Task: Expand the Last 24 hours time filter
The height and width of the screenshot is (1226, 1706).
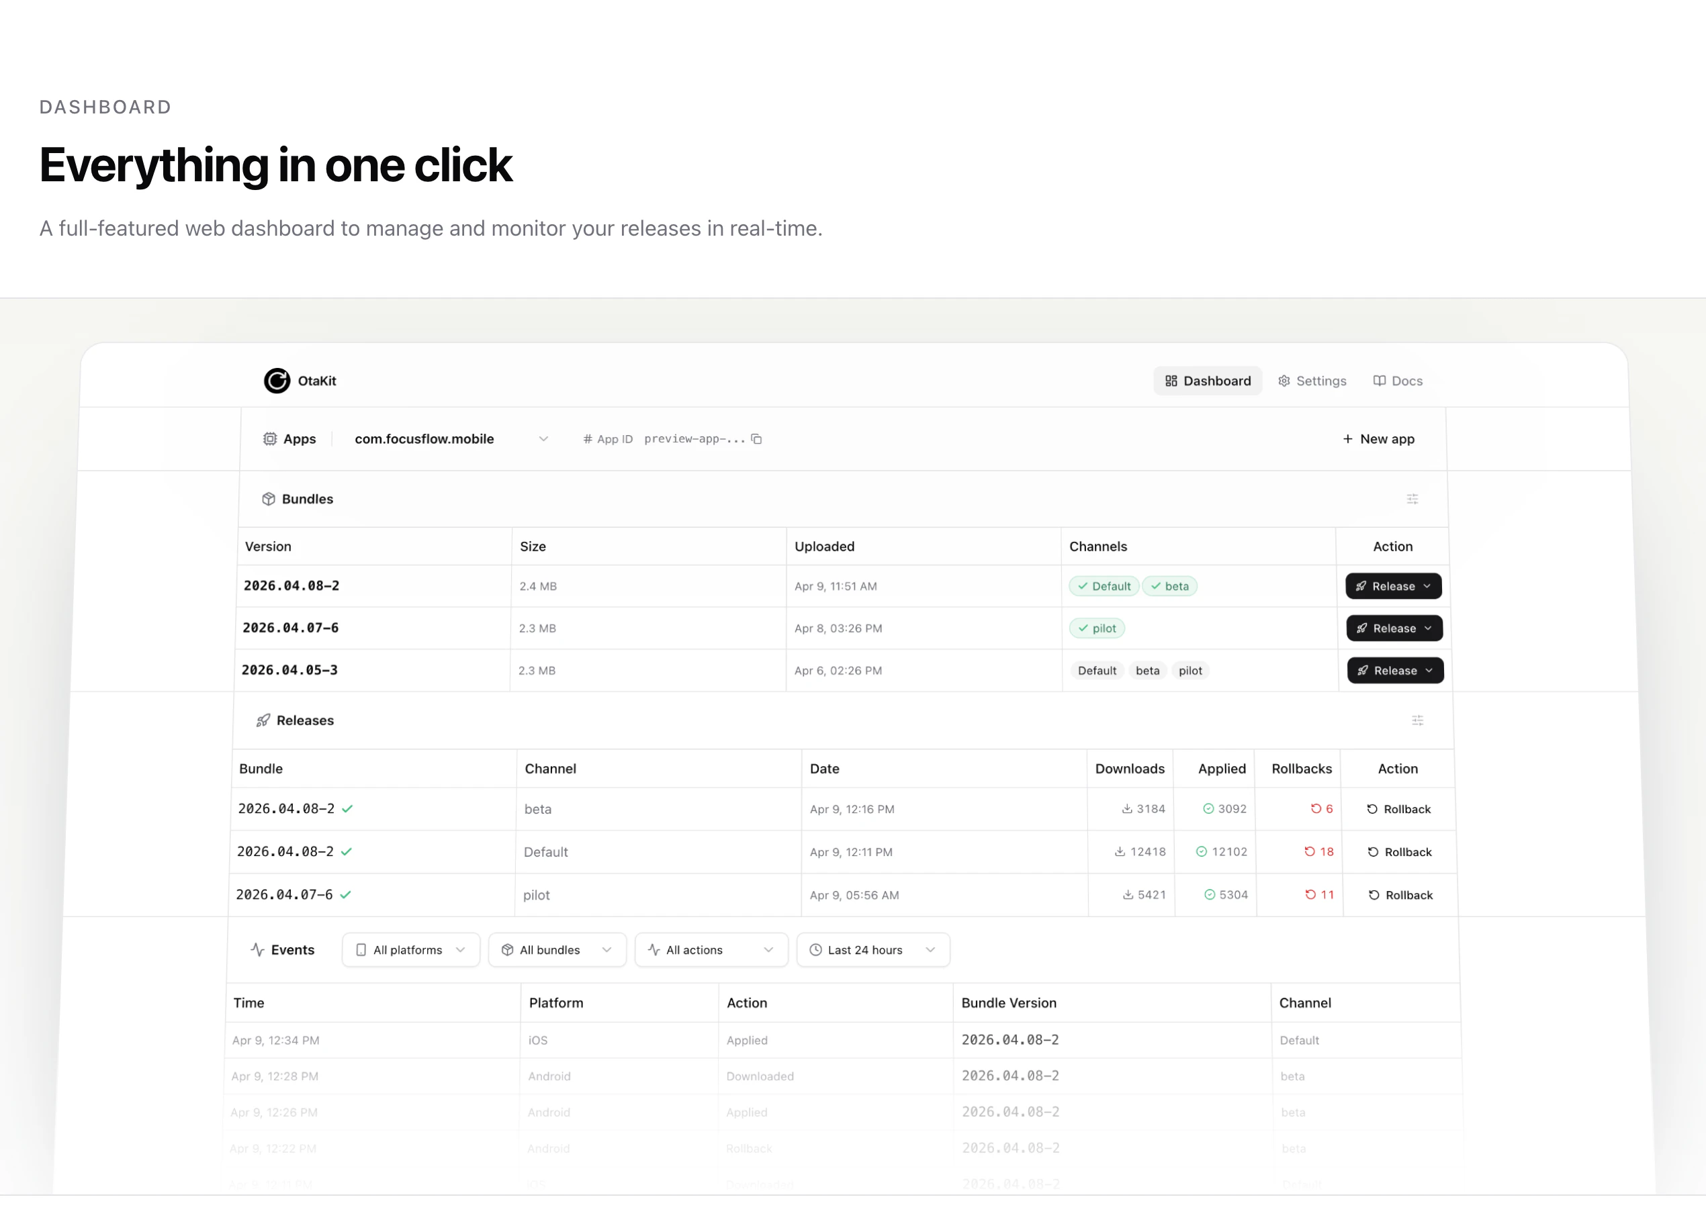Action: [872, 949]
